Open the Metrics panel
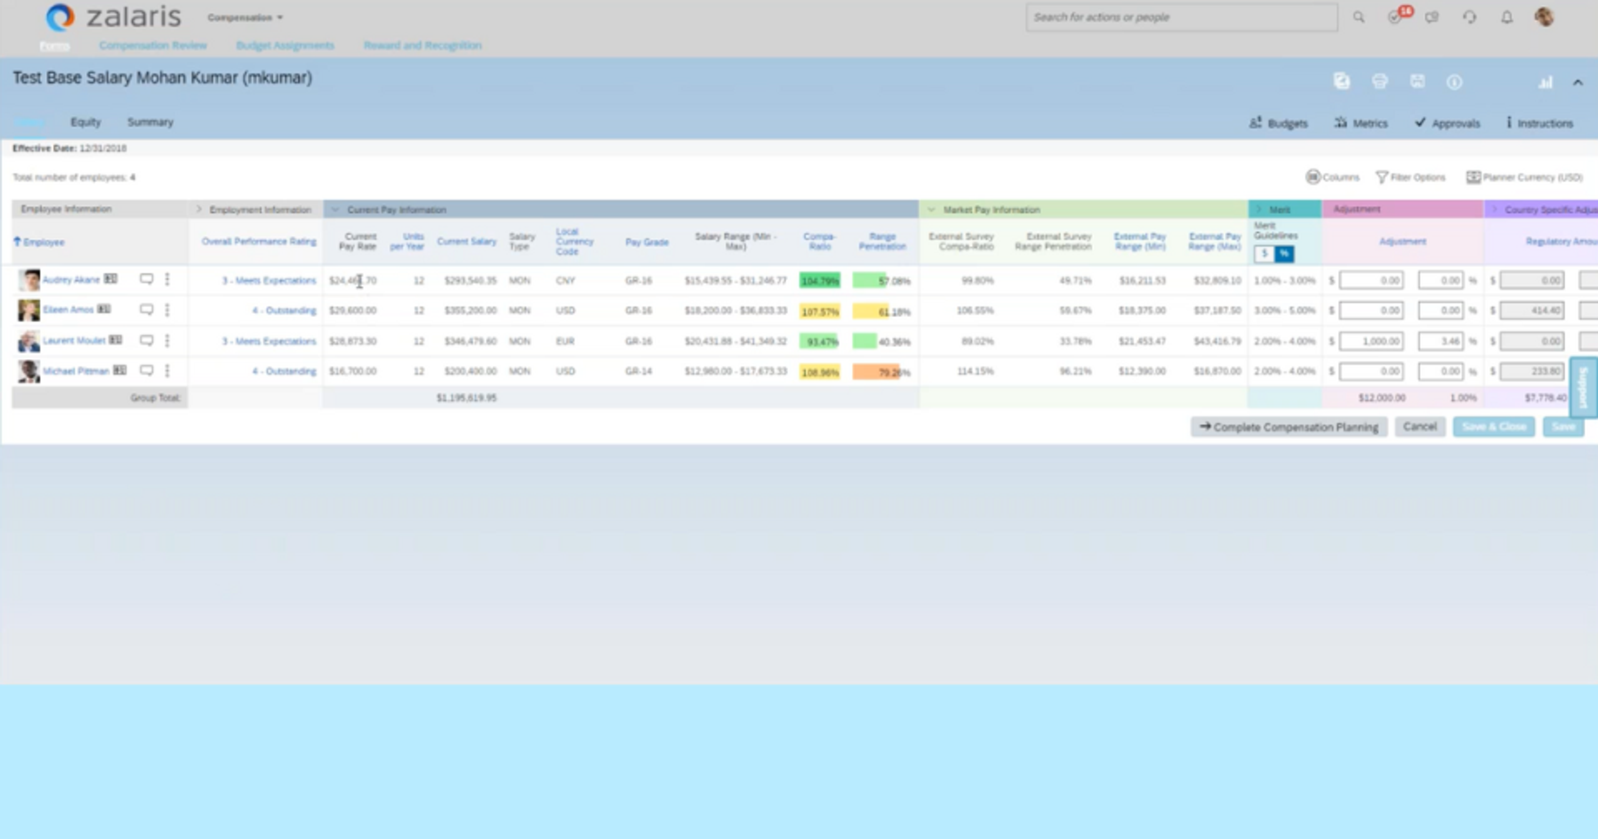The width and height of the screenshot is (1598, 839). 1361,123
